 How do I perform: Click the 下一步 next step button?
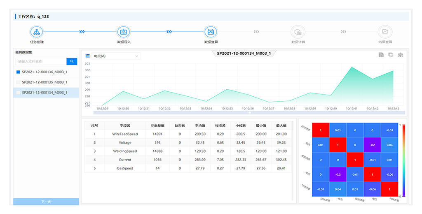[x=46, y=202]
